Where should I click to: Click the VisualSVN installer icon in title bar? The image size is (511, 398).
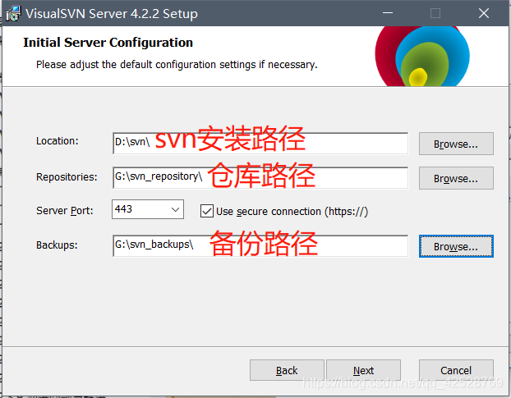point(13,14)
